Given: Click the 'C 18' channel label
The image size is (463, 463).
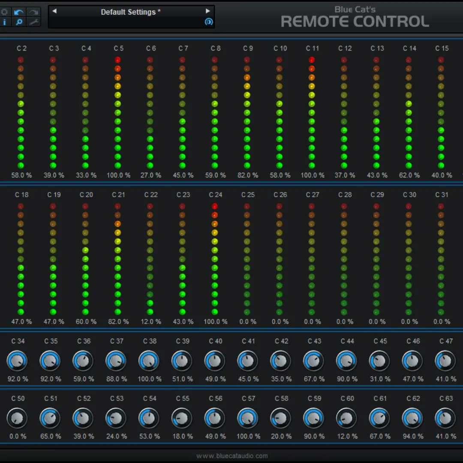Looking at the screenshot, I should [21, 195].
